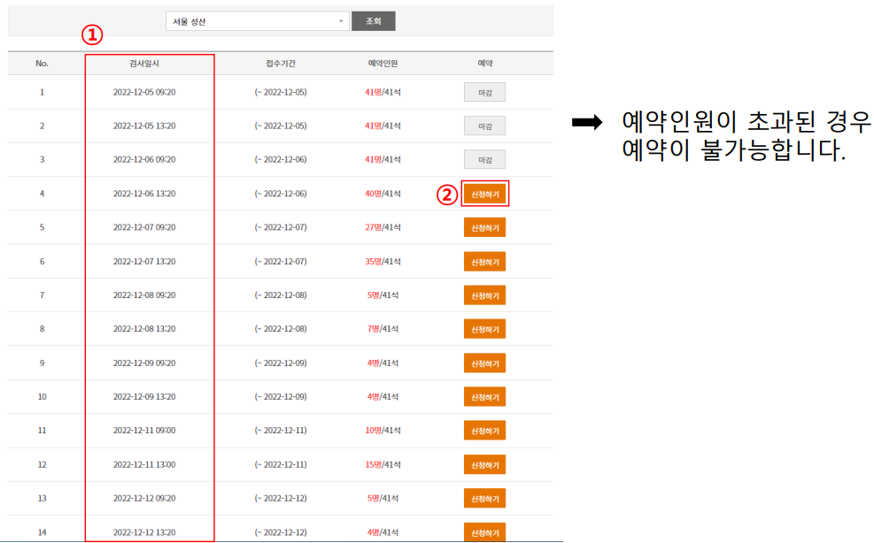Click the 41명 count on row 1
874x543 pixels.
coord(372,91)
